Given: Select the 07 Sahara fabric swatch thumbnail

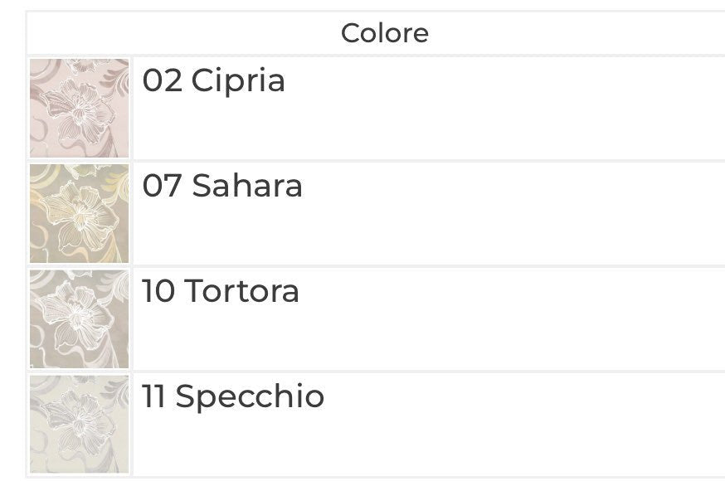Looking at the screenshot, I should pyautogui.click(x=79, y=213).
